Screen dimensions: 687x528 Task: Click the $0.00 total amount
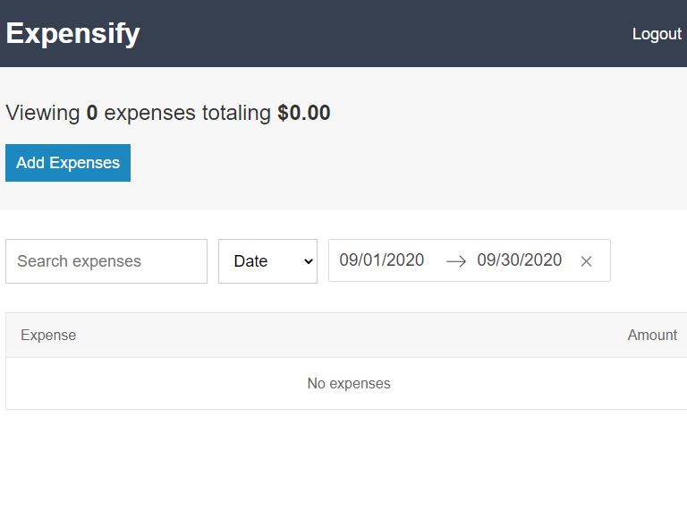tap(304, 114)
